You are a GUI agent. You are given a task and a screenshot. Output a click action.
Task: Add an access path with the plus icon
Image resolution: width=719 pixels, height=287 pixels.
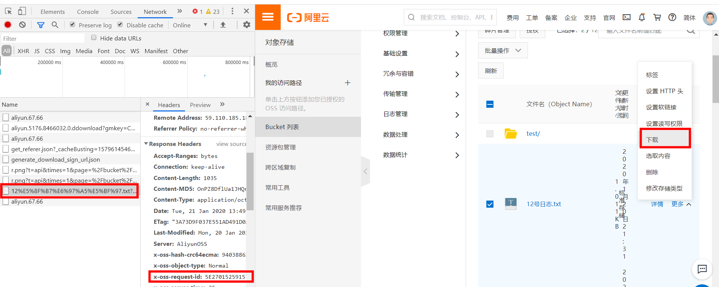[347, 83]
